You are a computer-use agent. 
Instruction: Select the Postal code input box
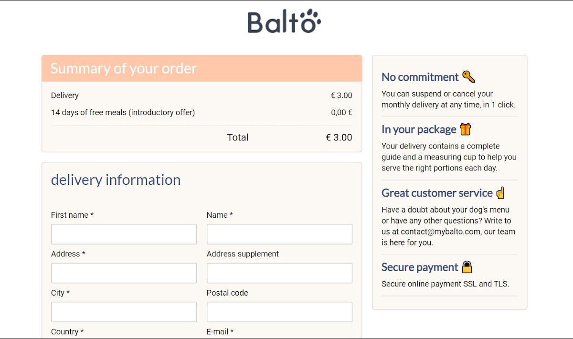click(279, 312)
